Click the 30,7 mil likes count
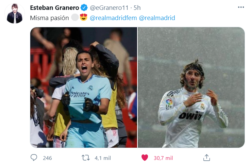 163,158
